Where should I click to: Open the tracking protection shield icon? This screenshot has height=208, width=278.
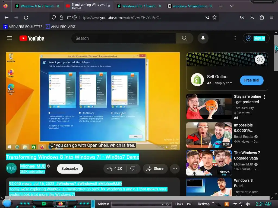pos(54,17)
